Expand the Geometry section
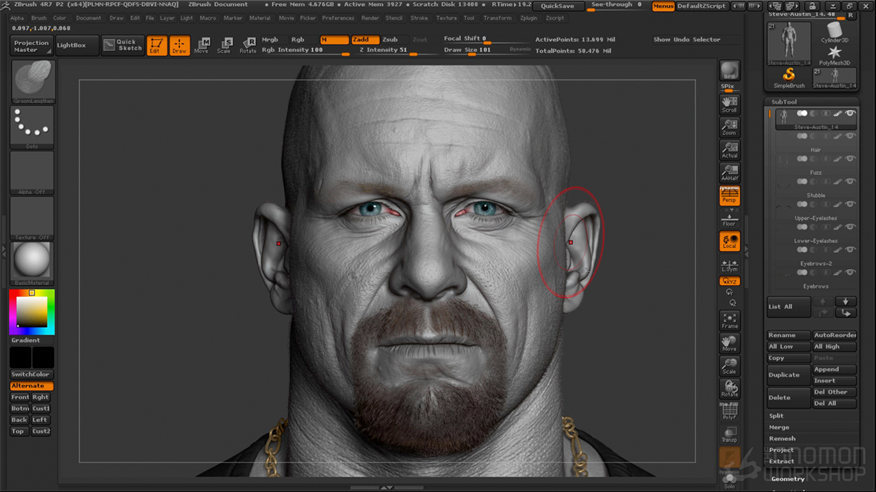 (787, 478)
